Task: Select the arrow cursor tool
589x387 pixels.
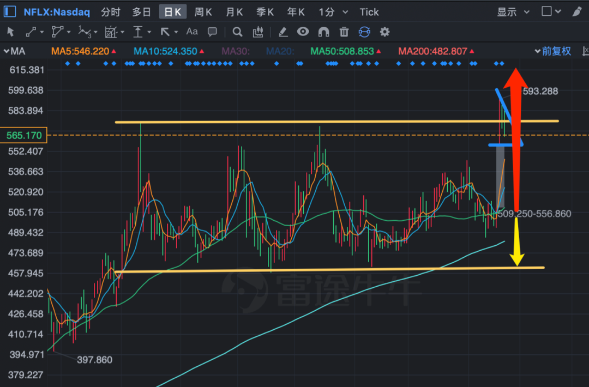Action: (x=10, y=32)
